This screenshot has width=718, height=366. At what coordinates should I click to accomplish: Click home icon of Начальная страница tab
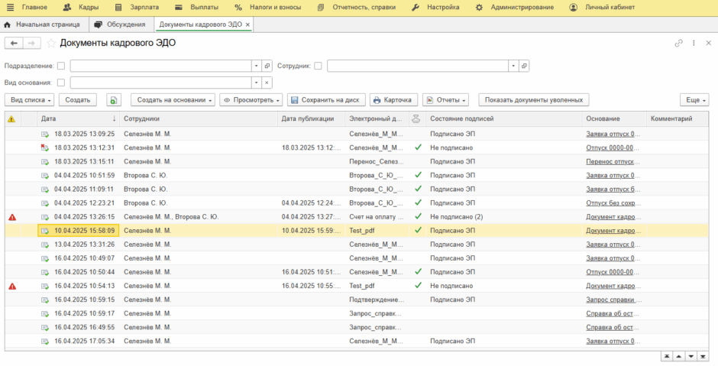pyautogui.click(x=7, y=24)
